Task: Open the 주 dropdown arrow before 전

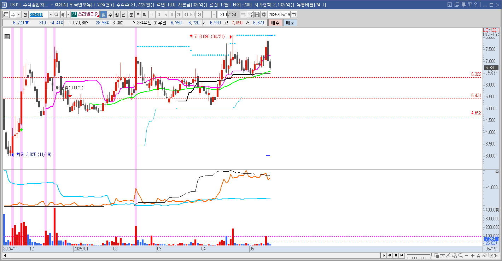Action: [x=18, y=14]
